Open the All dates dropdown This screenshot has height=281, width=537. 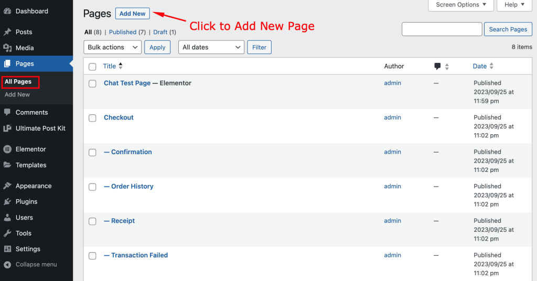(211, 47)
